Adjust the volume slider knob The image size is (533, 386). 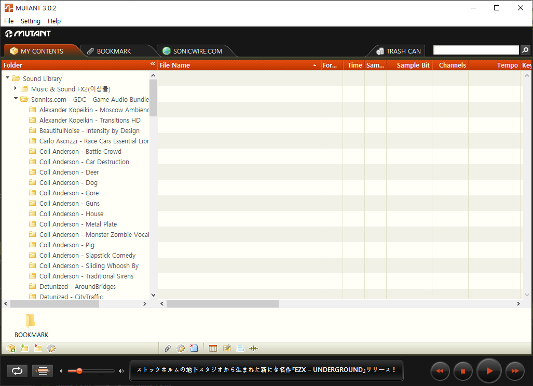tap(79, 371)
